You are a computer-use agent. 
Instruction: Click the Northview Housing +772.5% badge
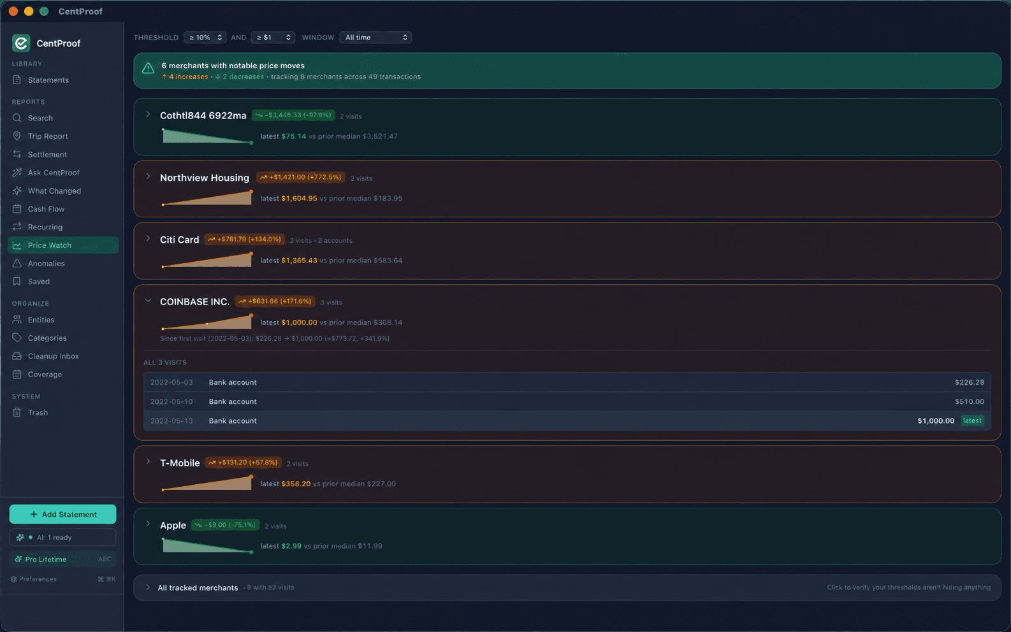[301, 177]
